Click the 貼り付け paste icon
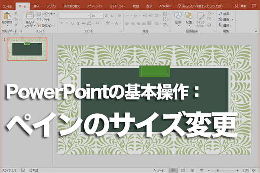Screen dimensions: 260x173 click(x=7, y=16)
